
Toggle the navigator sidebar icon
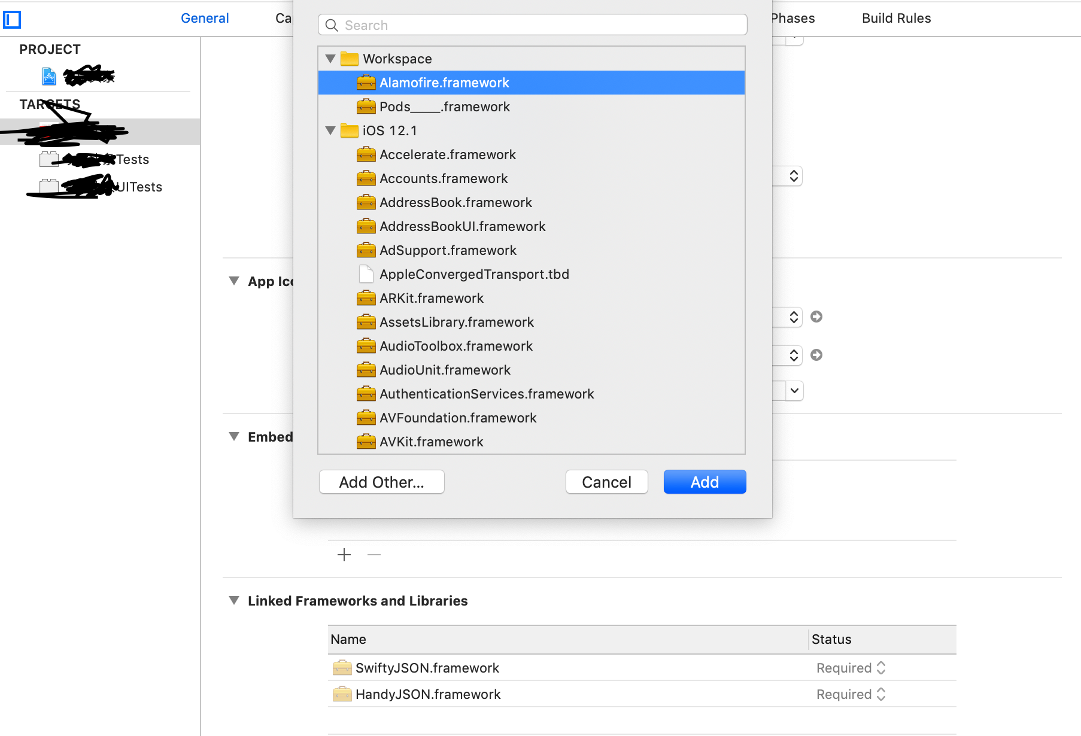(x=12, y=20)
